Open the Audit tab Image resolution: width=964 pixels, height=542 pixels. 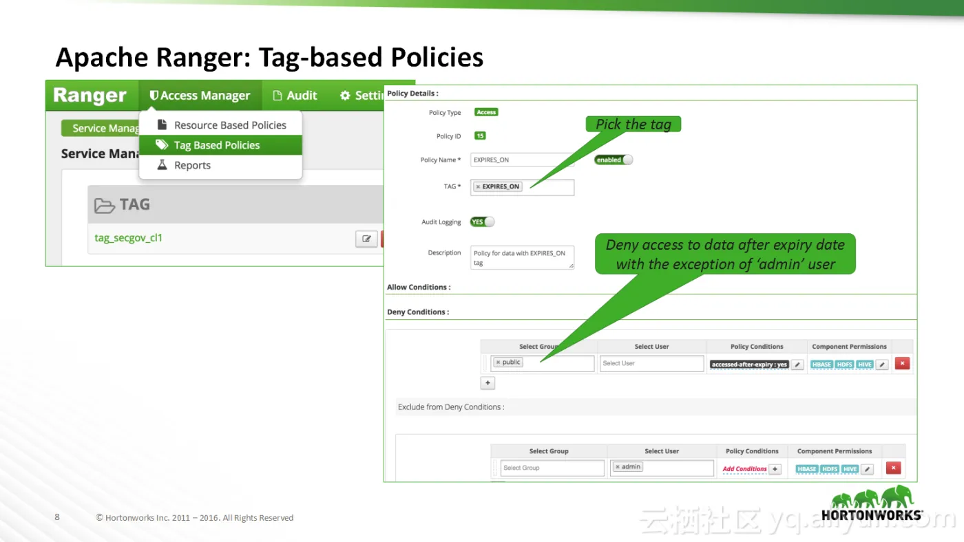295,96
